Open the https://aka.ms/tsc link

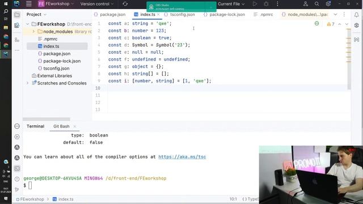[182, 157]
